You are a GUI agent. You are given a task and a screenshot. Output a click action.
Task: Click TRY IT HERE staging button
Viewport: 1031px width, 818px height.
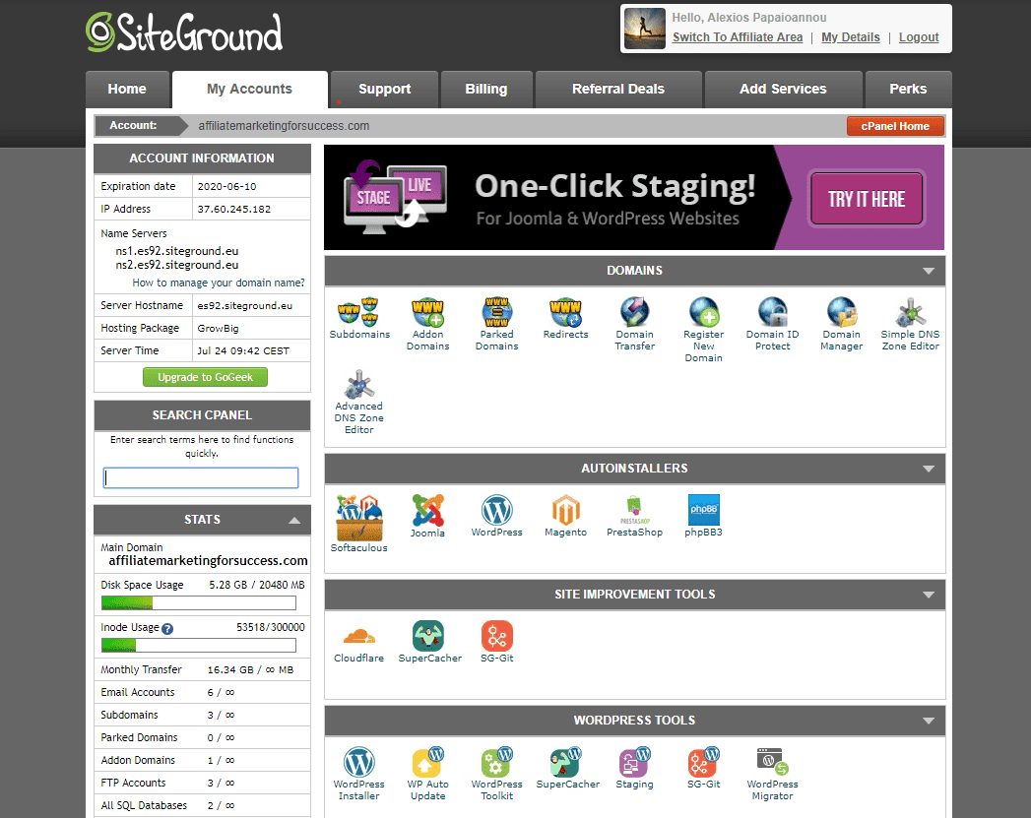click(x=867, y=199)
